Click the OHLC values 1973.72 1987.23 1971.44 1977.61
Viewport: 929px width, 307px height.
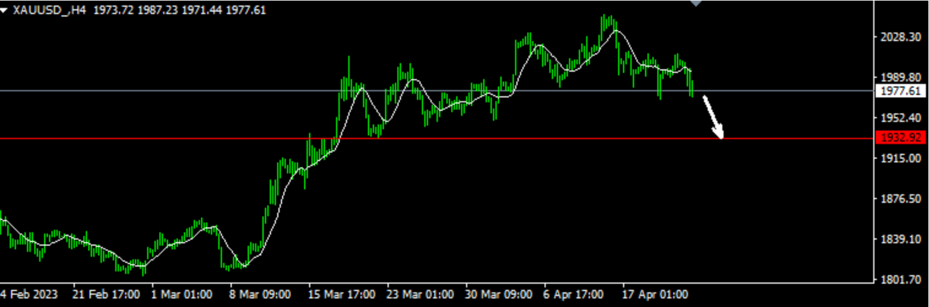pyautogui.click(x=180, y=10)
